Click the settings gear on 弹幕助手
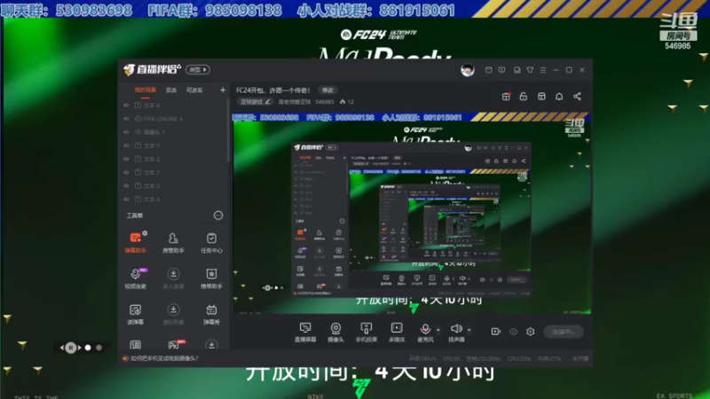Image resolution: width=710 pixels, height=399 pixels. point(145,233)
